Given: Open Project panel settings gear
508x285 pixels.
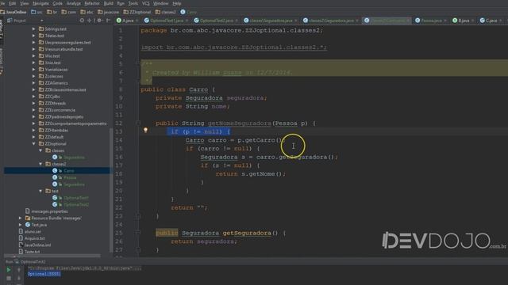Looking at the screenshot, I should click(99, 21).
